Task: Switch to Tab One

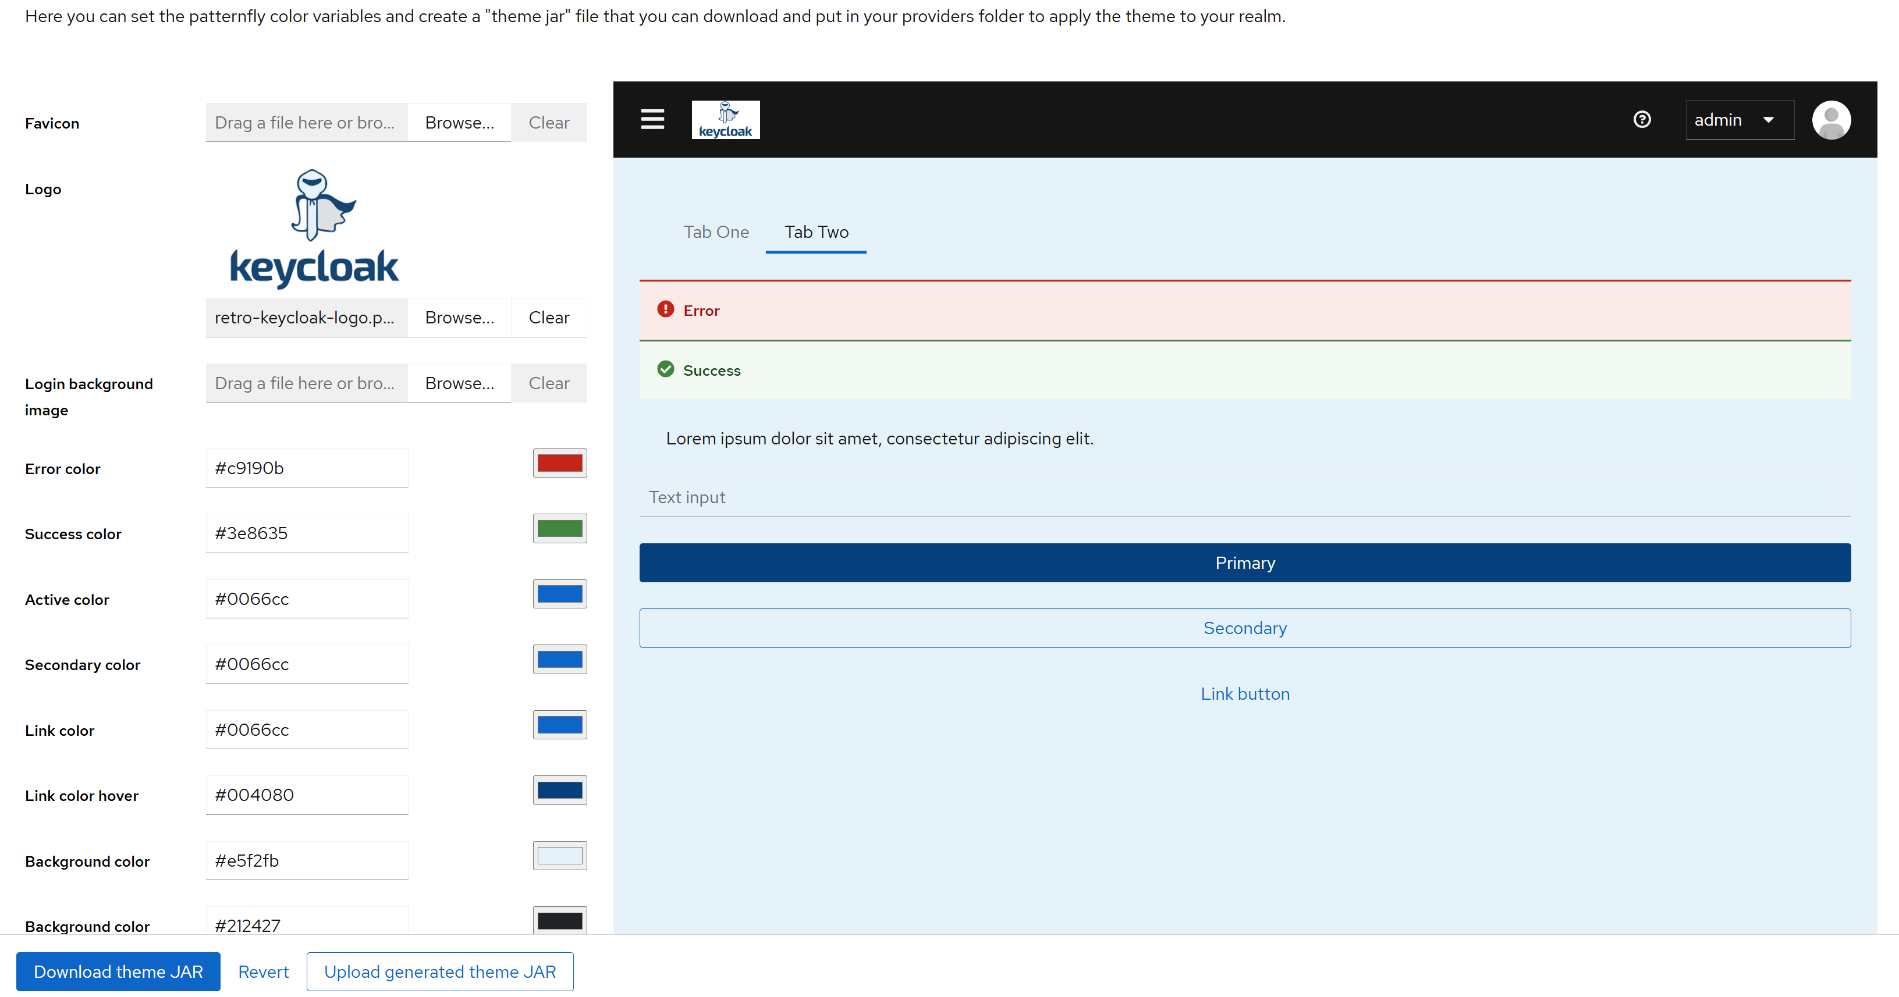Action: (x=716, y=232)
